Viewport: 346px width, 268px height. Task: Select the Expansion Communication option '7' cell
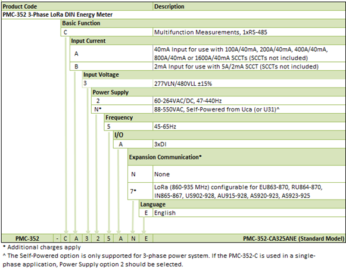[x=141, y=191]
